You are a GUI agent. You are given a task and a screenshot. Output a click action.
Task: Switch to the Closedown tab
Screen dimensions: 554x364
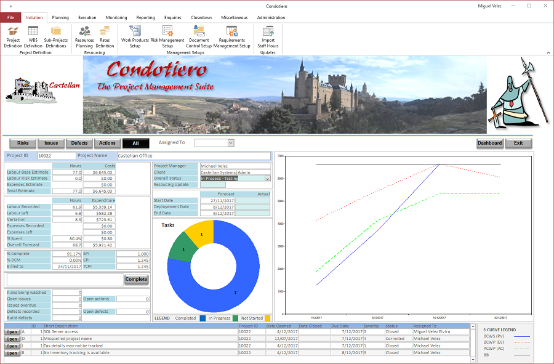click(201, 17)
